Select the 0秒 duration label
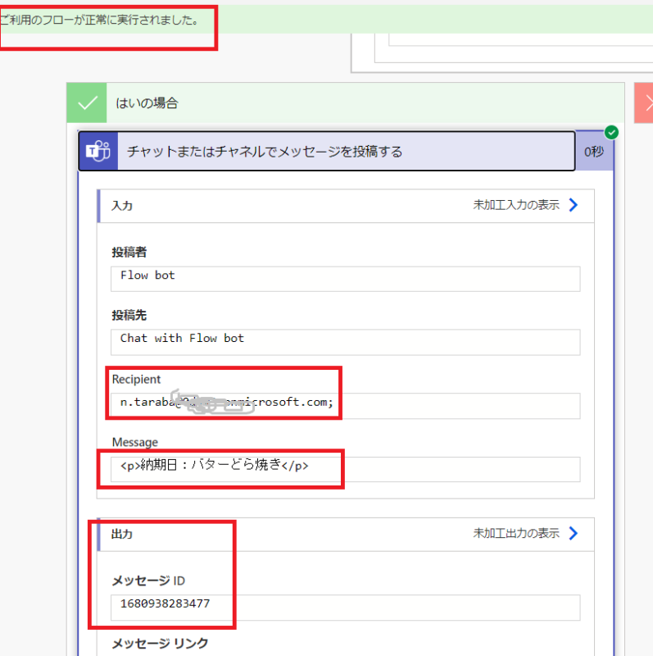 pyautogui.click(x=594, y=152)
